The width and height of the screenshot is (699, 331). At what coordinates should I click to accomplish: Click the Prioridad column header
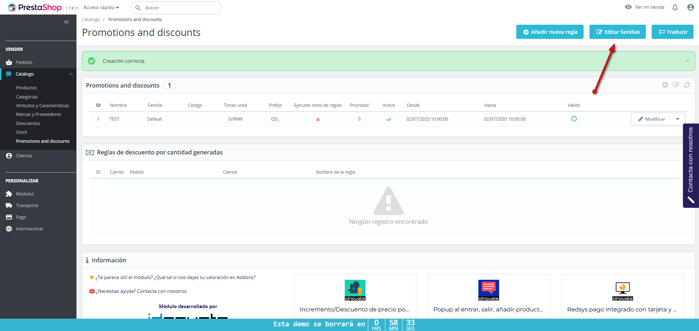[359, 105]
